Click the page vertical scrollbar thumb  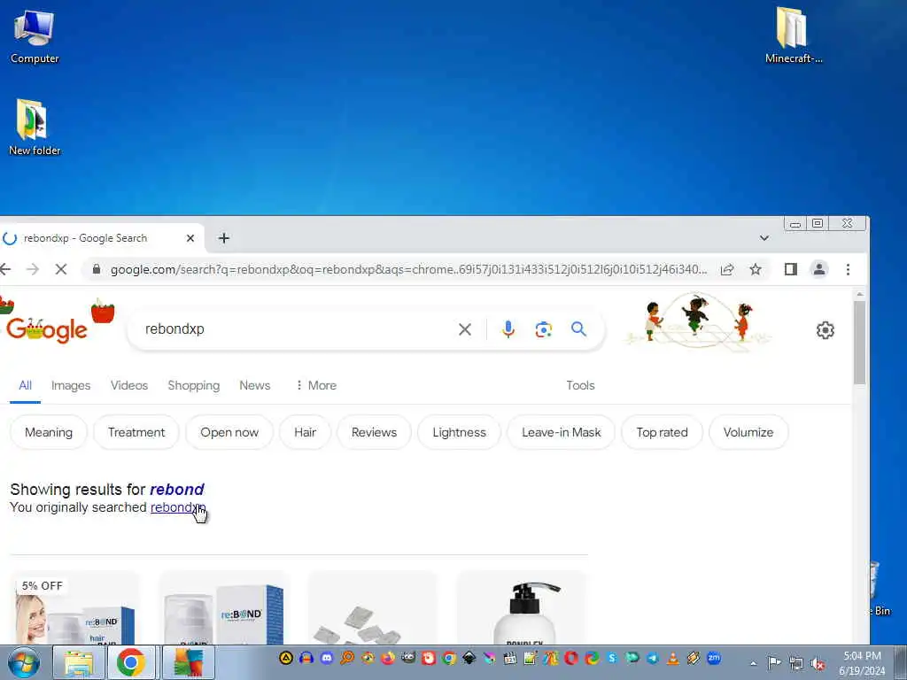coord(859,343)
